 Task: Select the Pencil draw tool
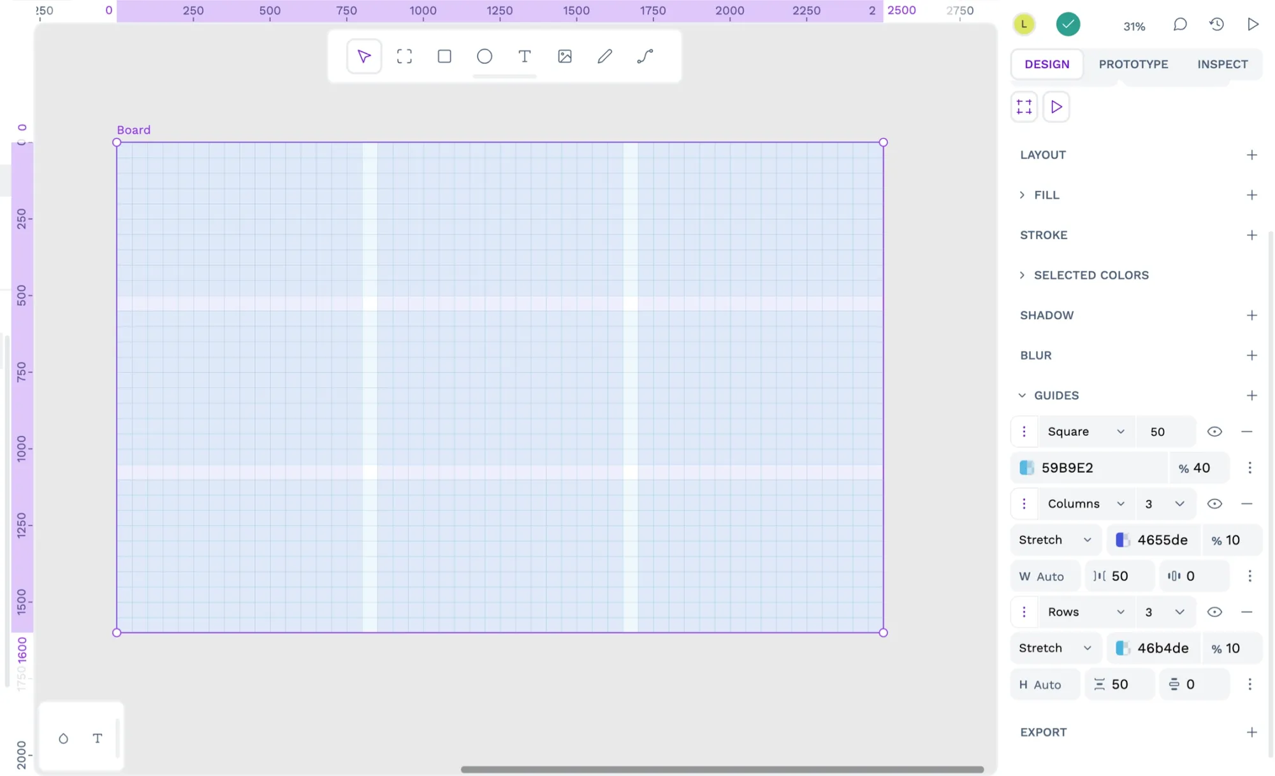tap(605, 57)
